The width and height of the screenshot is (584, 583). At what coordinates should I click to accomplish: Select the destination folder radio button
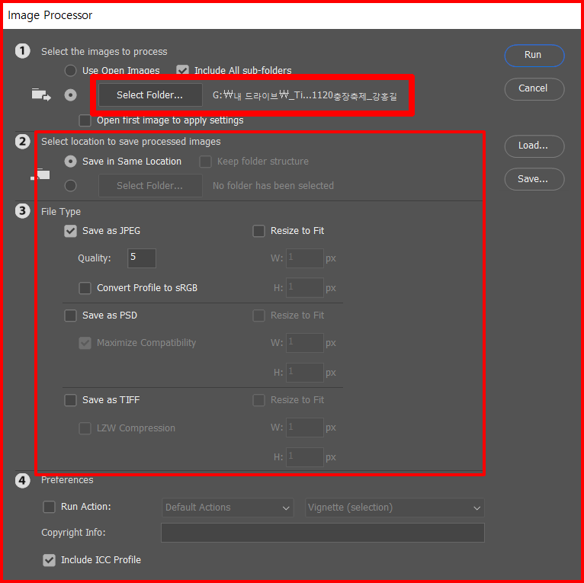click(70, 185)
